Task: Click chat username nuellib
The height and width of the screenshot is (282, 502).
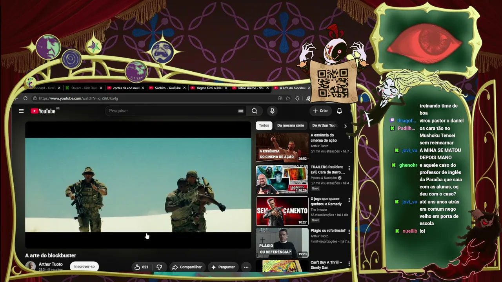Action: [409, 231]
